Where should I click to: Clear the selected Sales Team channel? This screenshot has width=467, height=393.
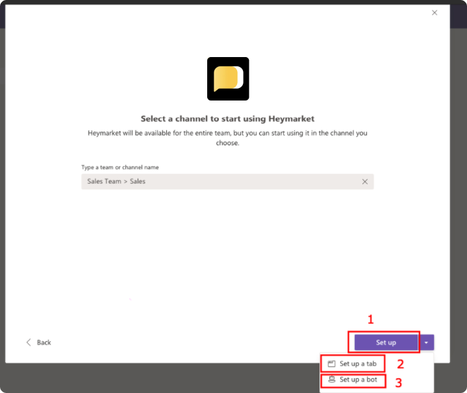(x=364, y=182)
